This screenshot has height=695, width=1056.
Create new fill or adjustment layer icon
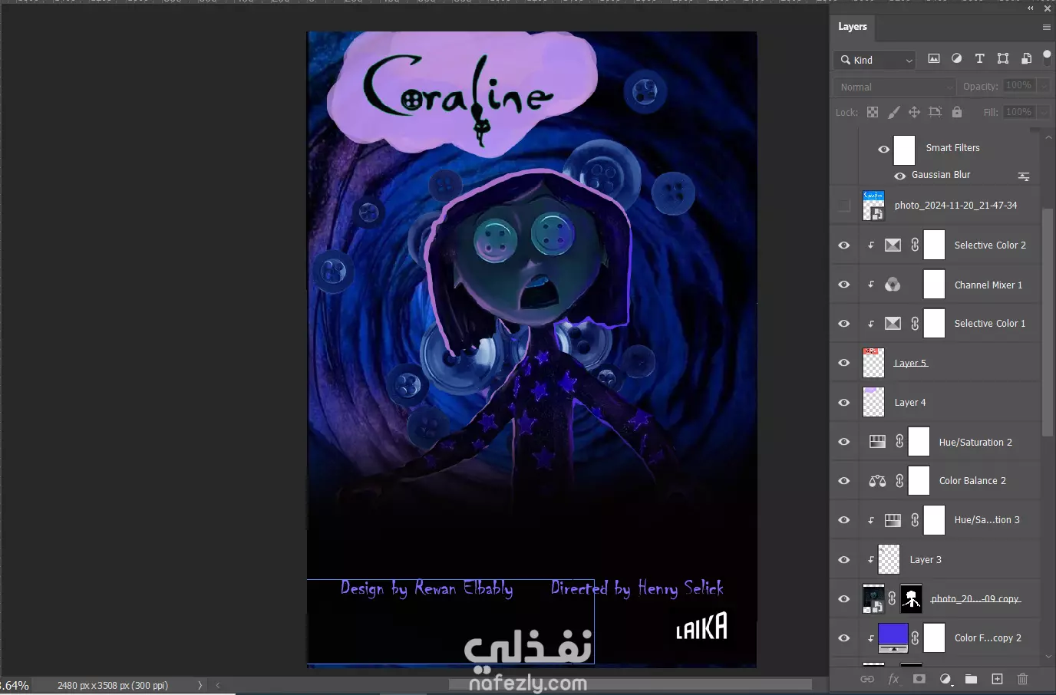945,679
